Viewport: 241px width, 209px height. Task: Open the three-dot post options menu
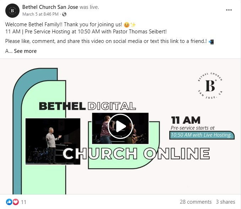click(x=229, y=10)
